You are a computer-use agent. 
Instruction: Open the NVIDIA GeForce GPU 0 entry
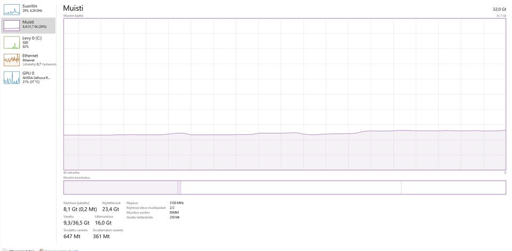click(28, 78)
